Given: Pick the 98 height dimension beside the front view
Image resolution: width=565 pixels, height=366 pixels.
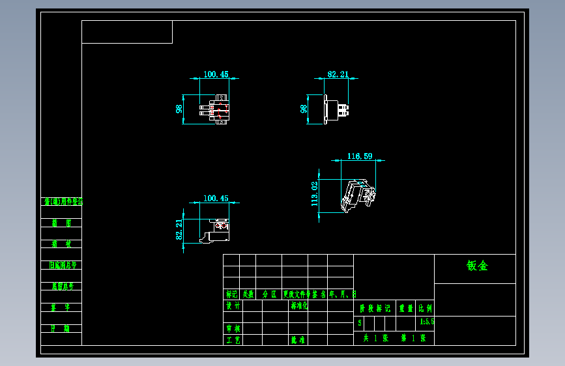Looking at the screenshot, I should 179,109.
